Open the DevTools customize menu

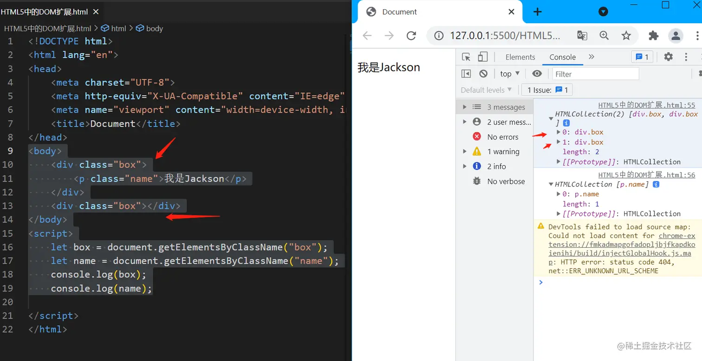(686, 57)
